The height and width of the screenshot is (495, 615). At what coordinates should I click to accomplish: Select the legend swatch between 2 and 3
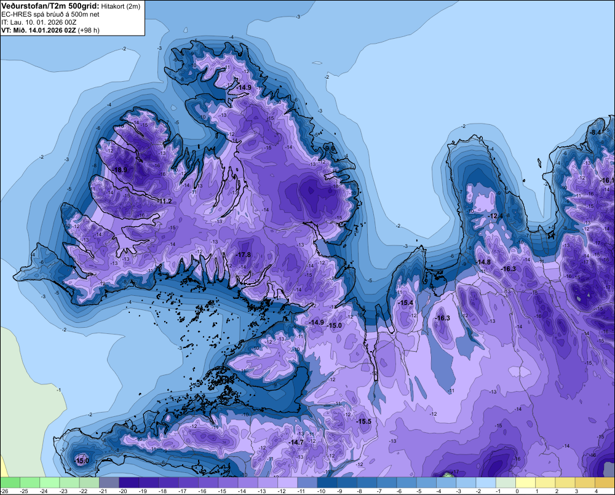pos(565,483)
